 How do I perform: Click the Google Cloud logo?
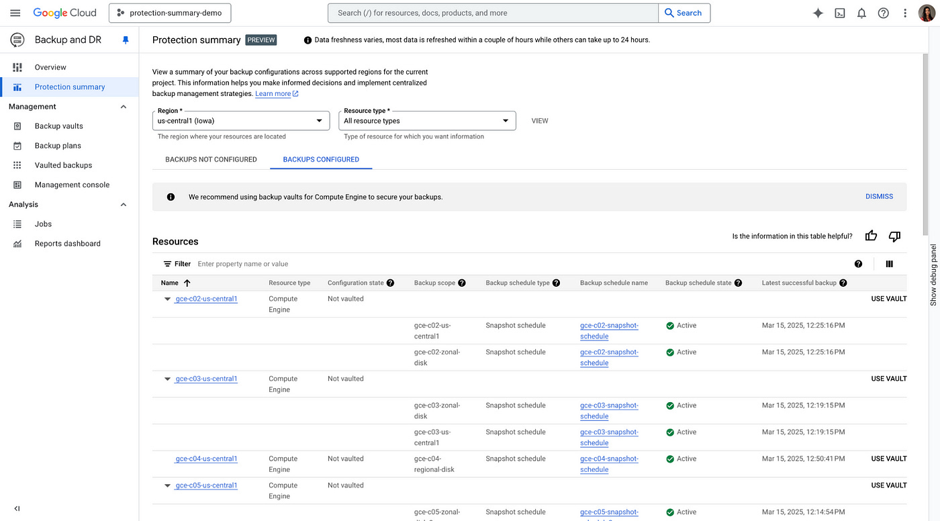(x=65, y=13)
